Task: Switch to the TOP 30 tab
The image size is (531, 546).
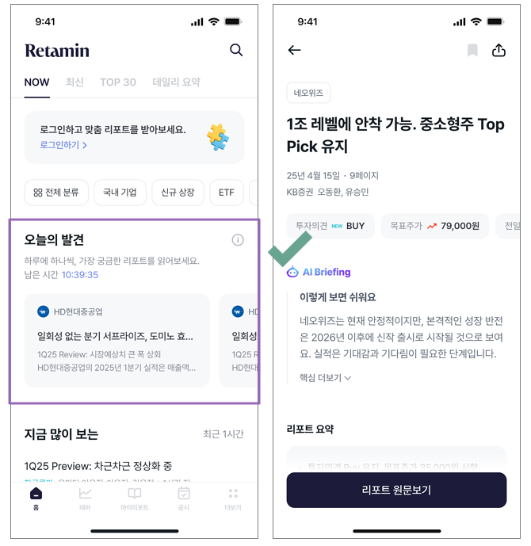Action: click(x=118, y=82)
